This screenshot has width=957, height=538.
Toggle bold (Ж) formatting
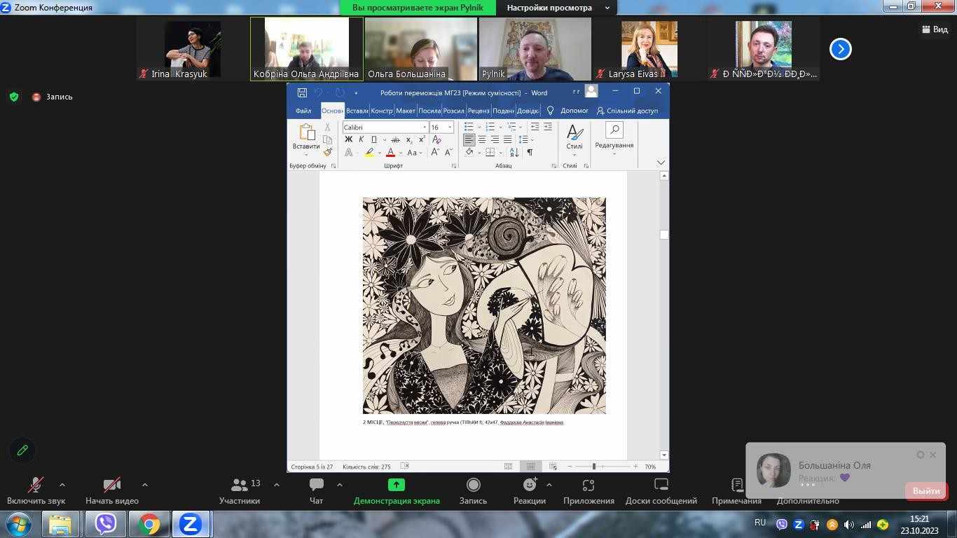point(348,139)
